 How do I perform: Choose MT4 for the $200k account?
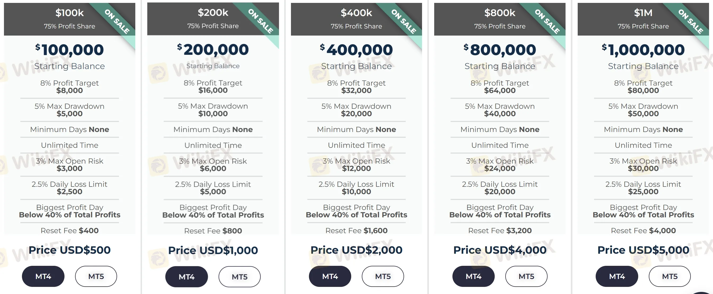click(187, 277)
